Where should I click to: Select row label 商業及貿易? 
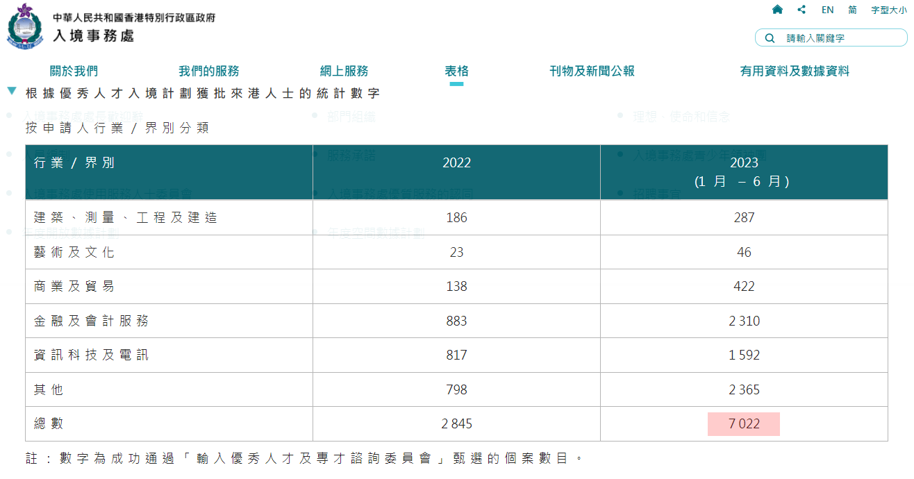pos(74,286)
